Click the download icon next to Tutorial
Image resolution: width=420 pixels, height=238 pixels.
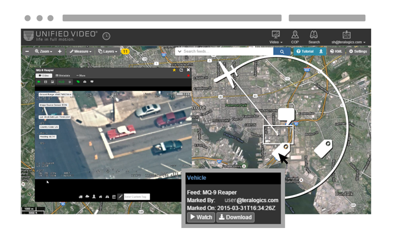click(321, 51)
